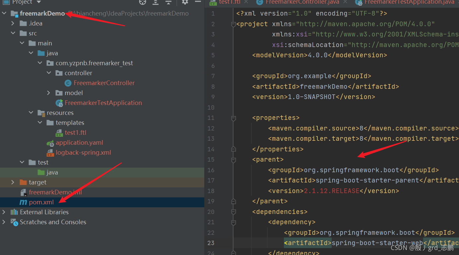Select FreemarkerController in project tree

tap(104, 83)
